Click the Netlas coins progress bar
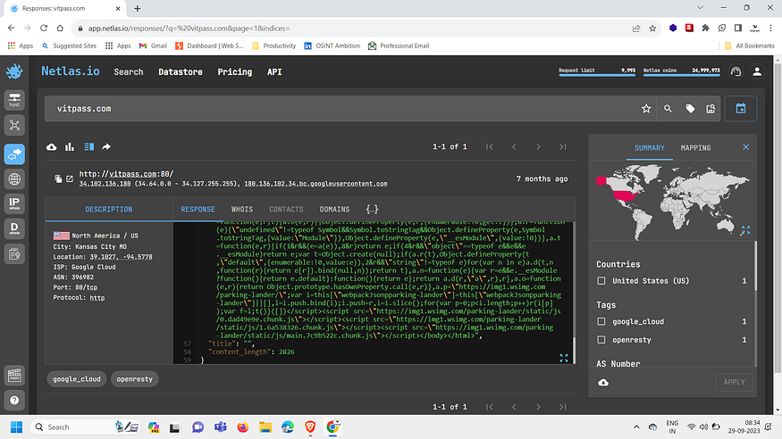This screenshot has width=782, height=439. (681, 75)
